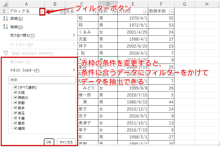Uncheck the 福岡 checkbox
The height and width of the screenshot is (147, 220).
pyautogui.click(x=15, y=128)
